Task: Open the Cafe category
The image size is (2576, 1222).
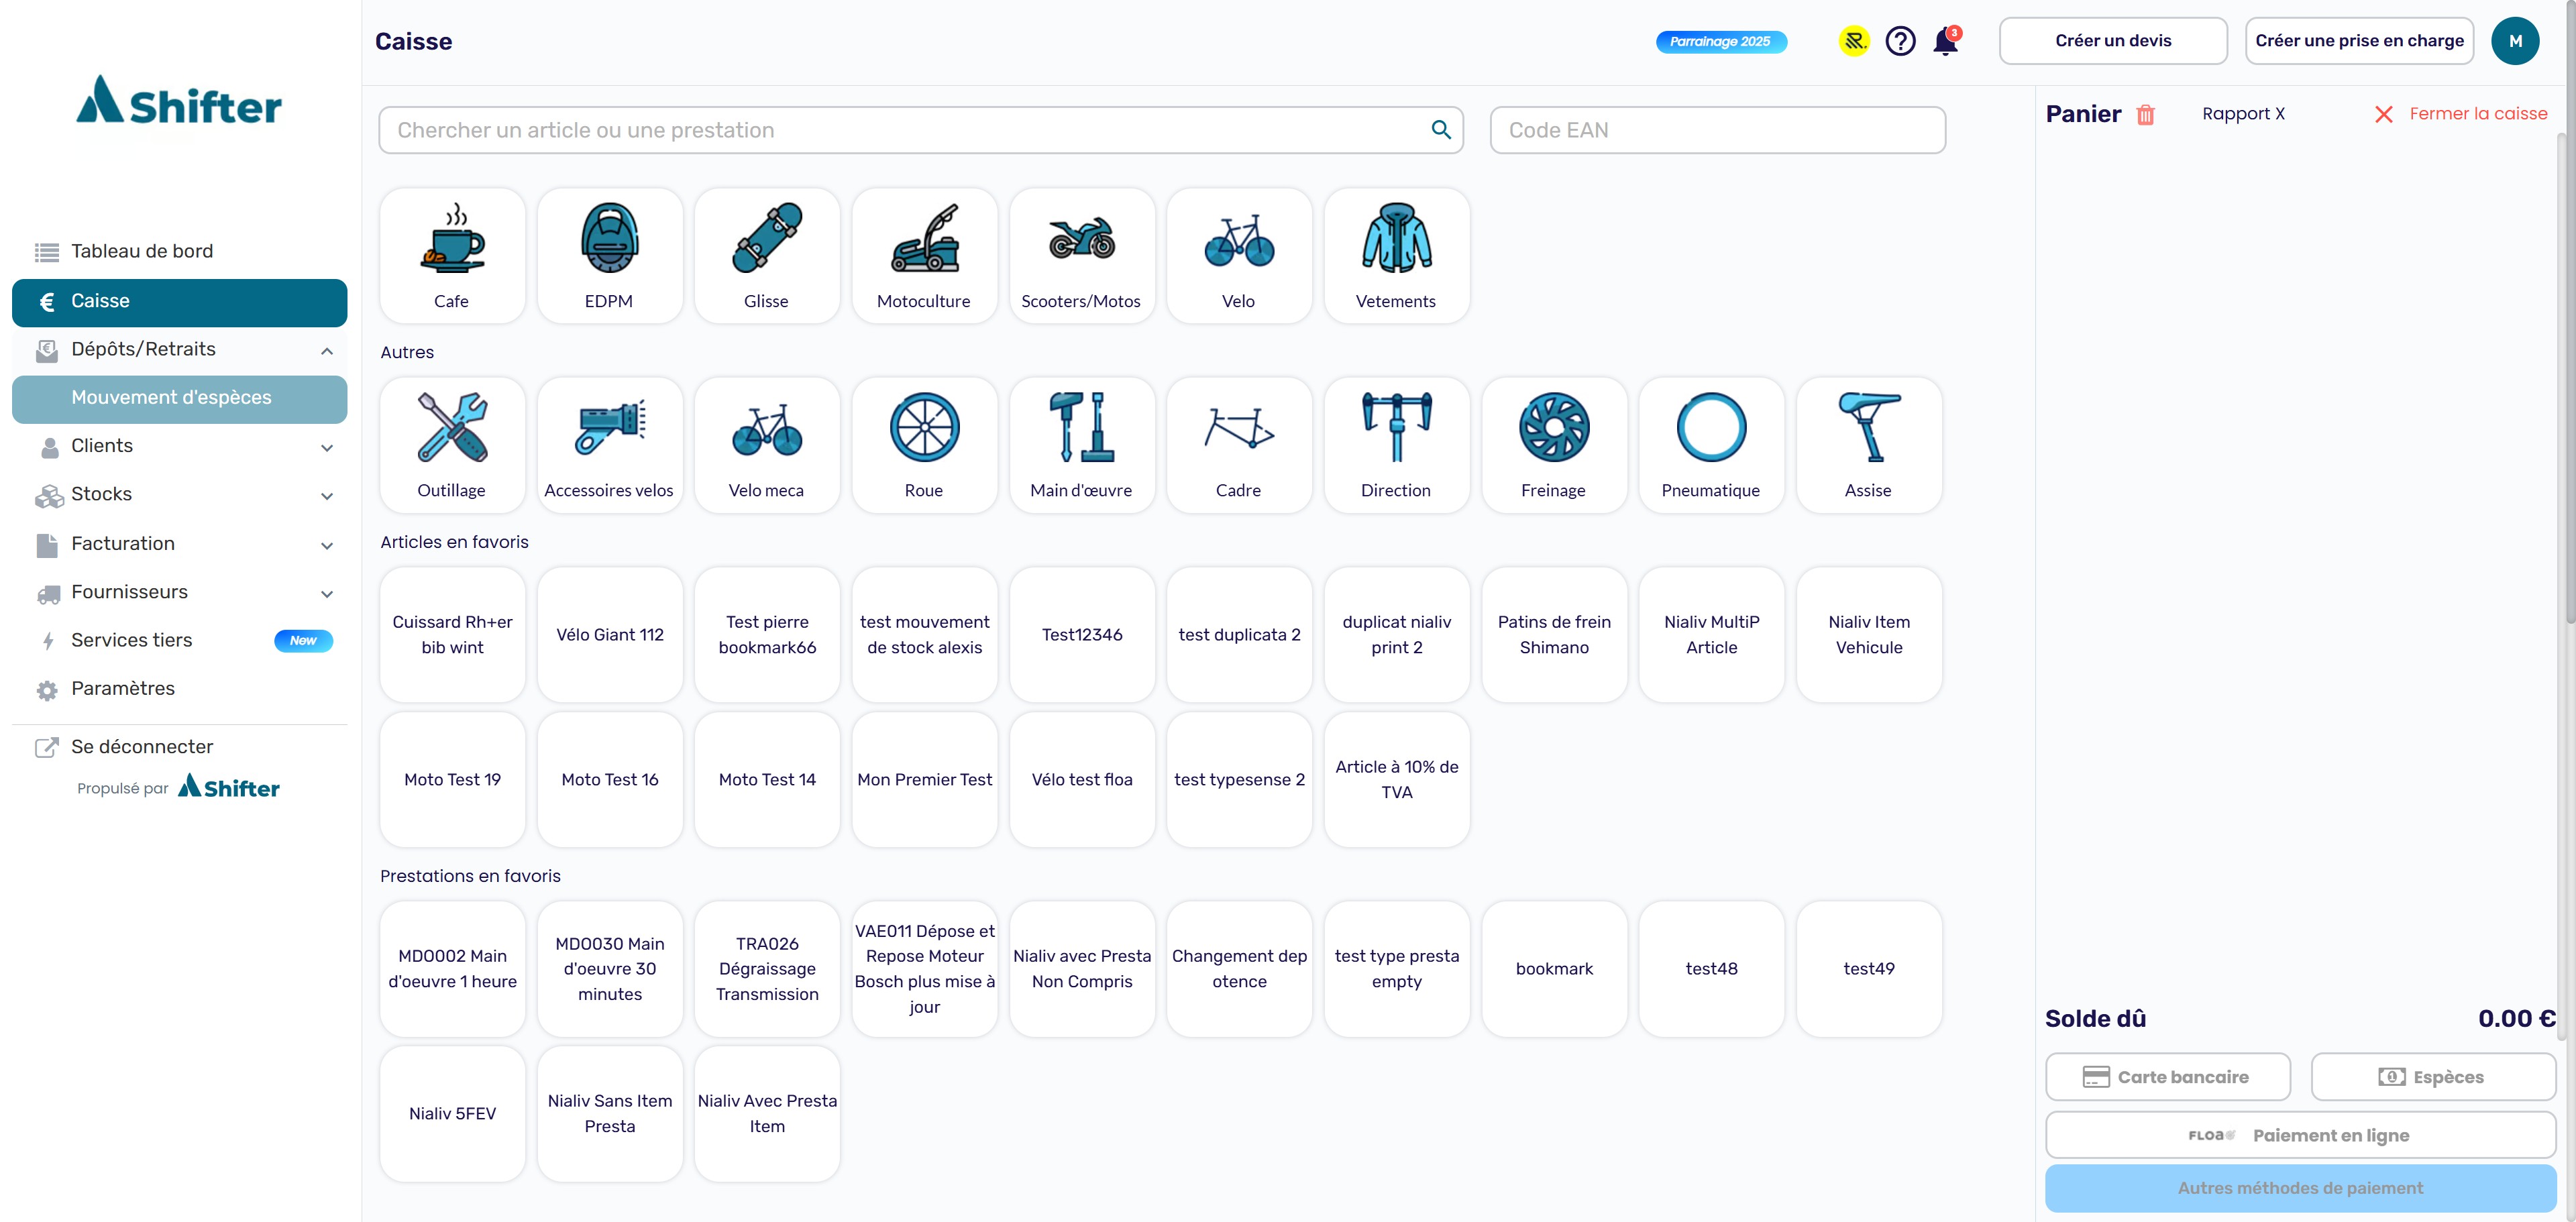Action: 452,256
